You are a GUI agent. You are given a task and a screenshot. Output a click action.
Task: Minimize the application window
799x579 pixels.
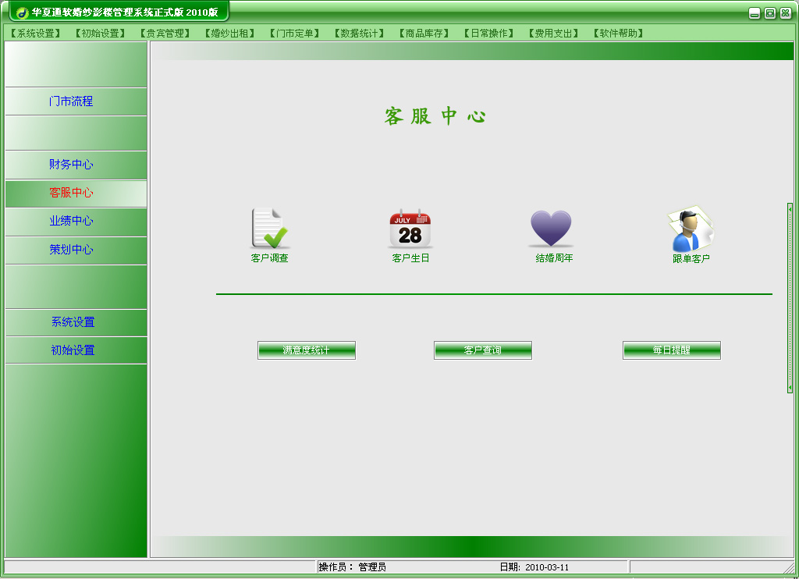(755, 13)
